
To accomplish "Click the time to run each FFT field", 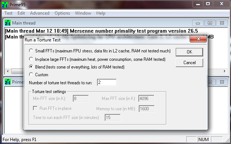I will [x=112, y=118].
